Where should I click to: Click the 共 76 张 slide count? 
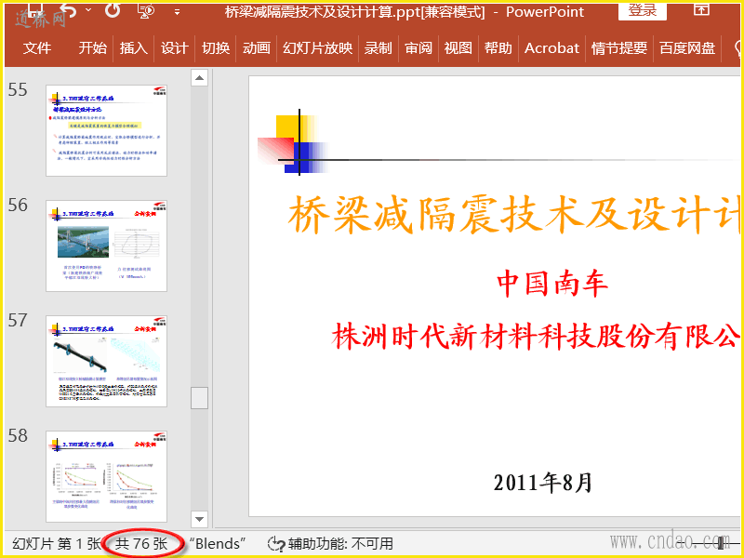[x=141, y=543]
